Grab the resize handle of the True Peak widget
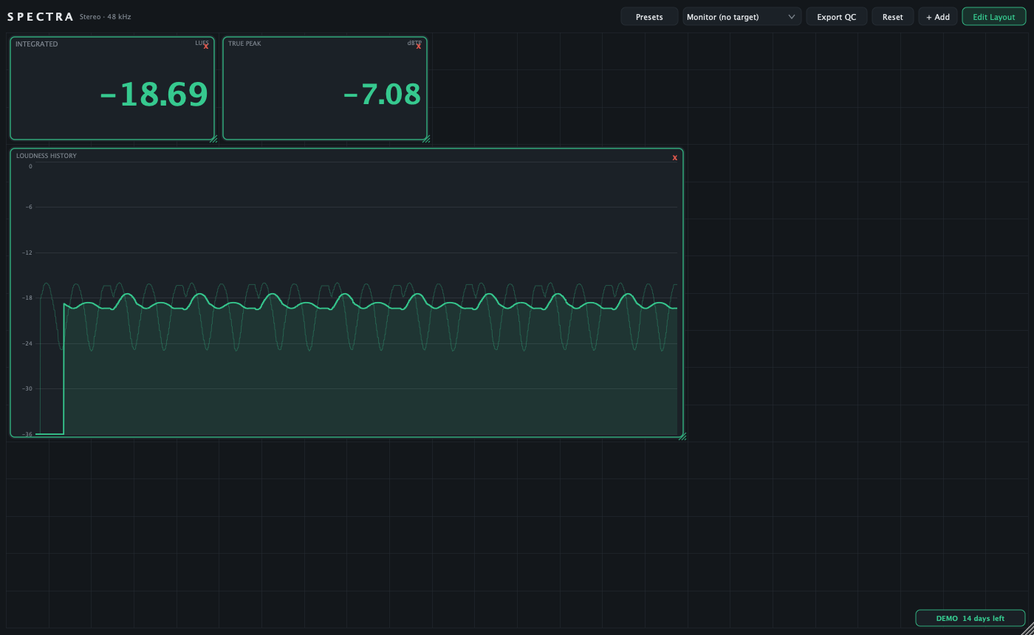The height and width of the screenshot is (635, 1034). coord(425,138)
